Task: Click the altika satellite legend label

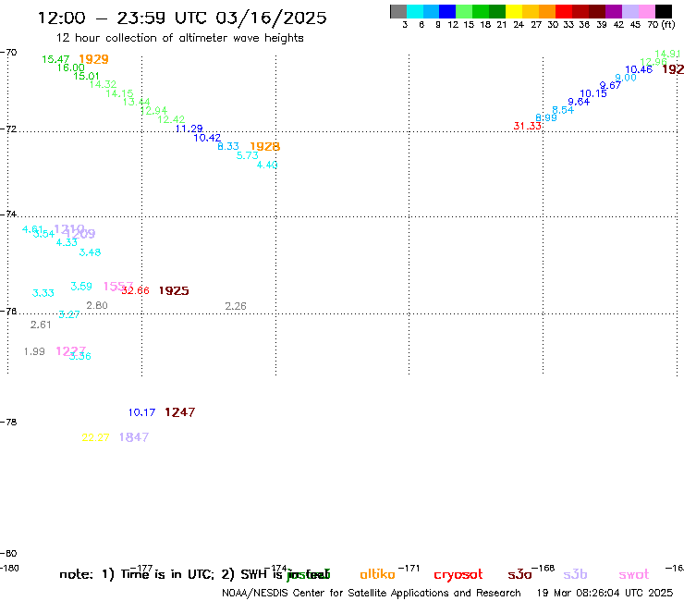Action: 377,574
